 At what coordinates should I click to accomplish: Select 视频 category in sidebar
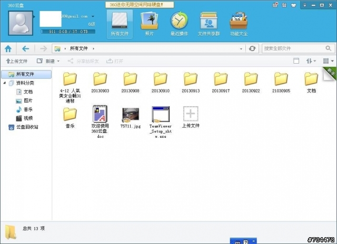25,118
